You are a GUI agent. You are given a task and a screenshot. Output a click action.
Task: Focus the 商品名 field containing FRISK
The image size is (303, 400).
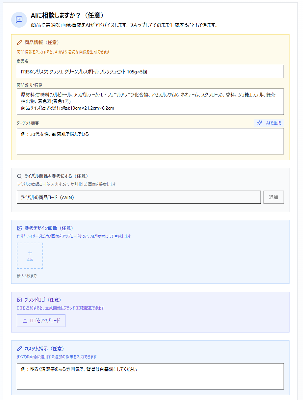[x=150, y=71]
